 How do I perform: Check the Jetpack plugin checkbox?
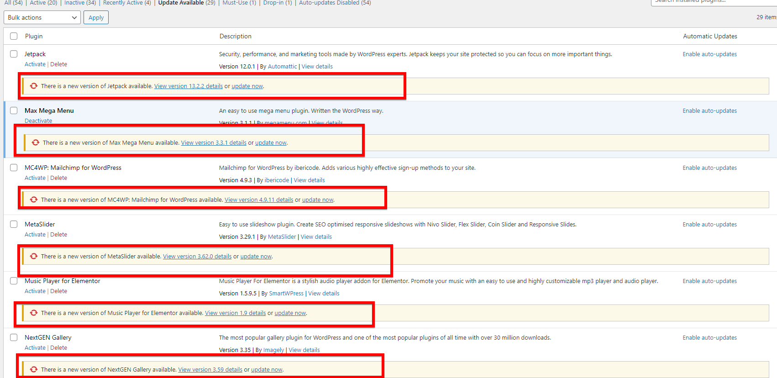[14, 54]
